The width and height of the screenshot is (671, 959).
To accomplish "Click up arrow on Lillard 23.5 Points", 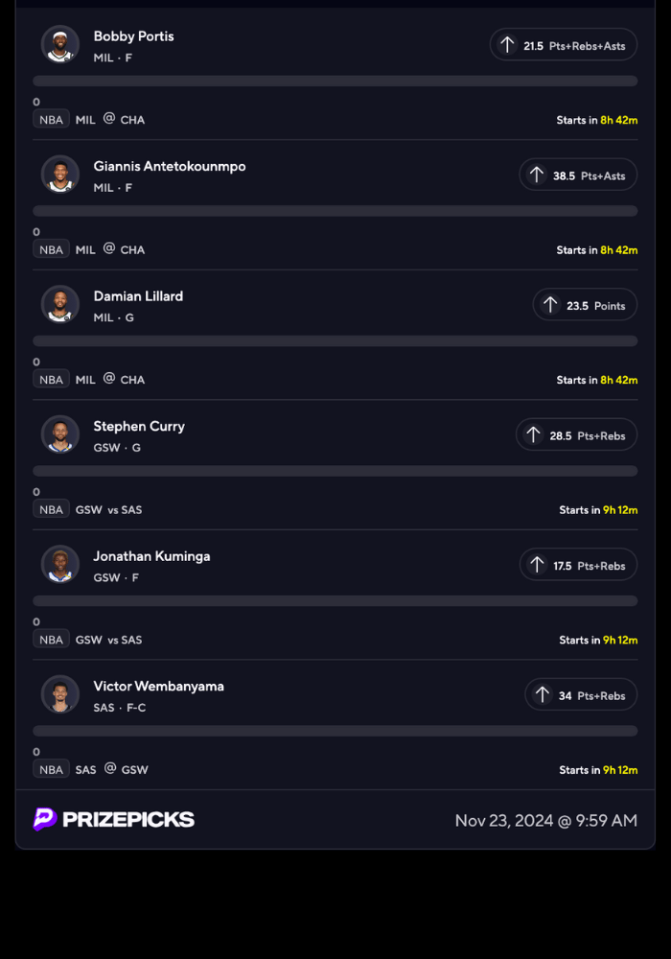I will tap(550, 305).
